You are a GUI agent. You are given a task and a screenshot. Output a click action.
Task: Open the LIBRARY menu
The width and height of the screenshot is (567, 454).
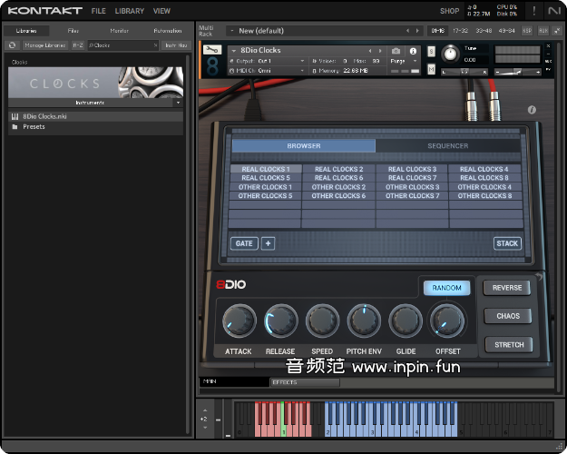tap(130, 11)
